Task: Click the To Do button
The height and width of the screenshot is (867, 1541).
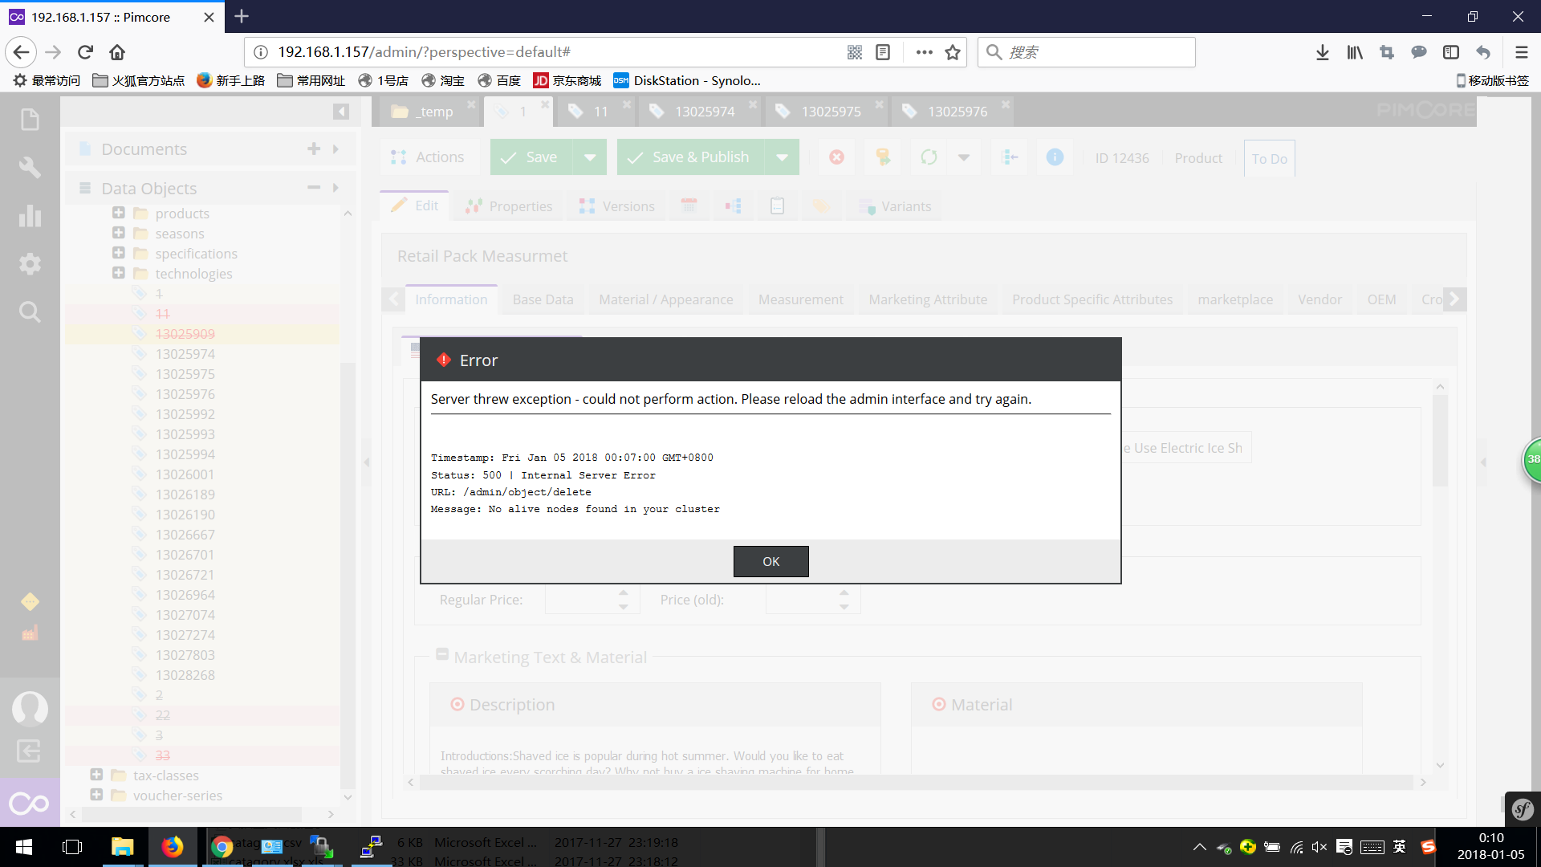Action: (1269, 159)
